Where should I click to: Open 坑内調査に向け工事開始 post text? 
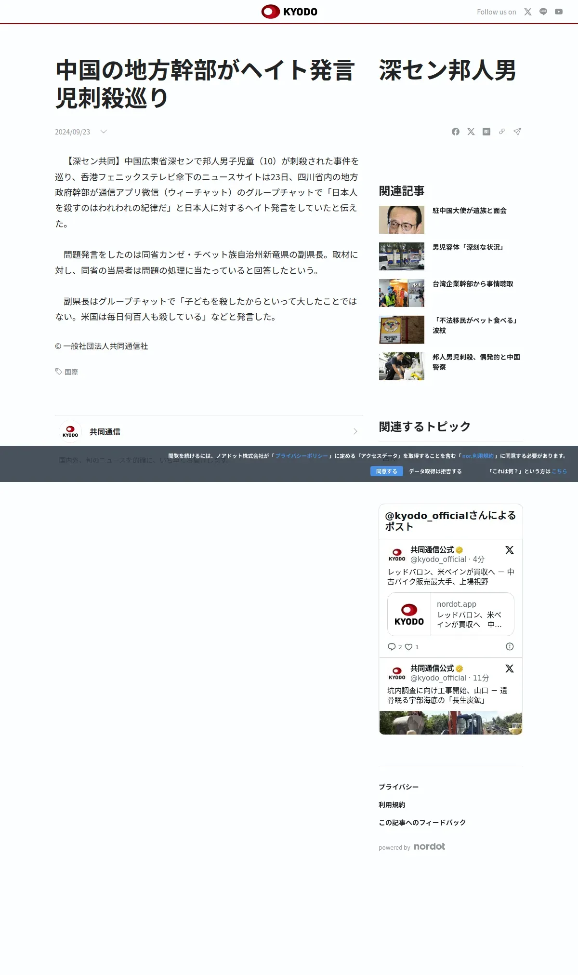tap(447, 695)
